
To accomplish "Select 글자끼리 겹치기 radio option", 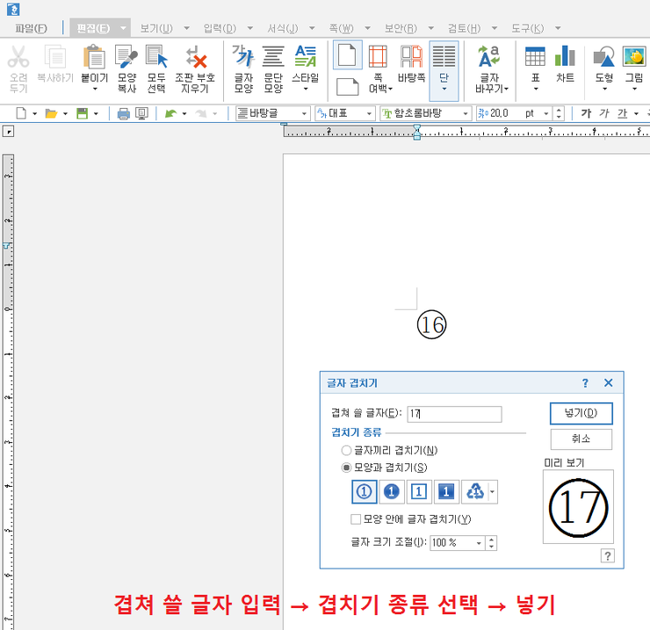I will point(346,450).
